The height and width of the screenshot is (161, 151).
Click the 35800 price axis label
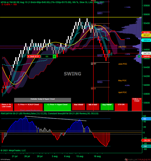146,6
